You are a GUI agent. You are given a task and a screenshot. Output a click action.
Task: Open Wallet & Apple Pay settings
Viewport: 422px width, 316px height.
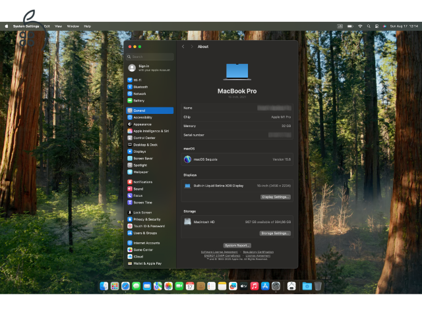(150, 263)
